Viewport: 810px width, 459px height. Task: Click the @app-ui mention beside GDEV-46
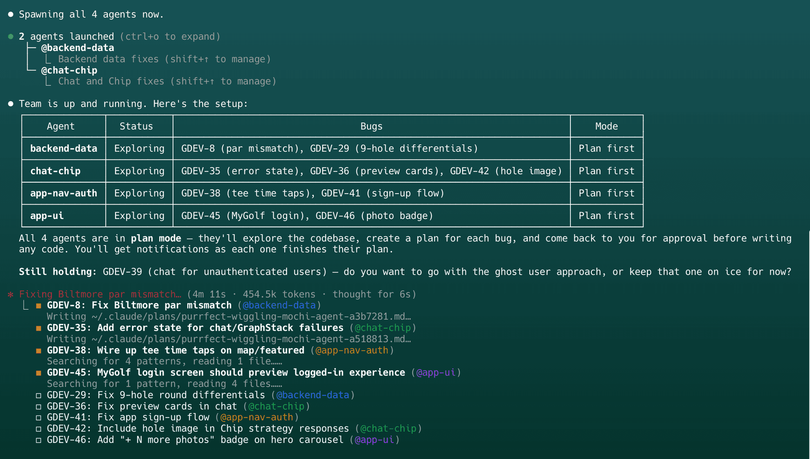tap(375, 440)
